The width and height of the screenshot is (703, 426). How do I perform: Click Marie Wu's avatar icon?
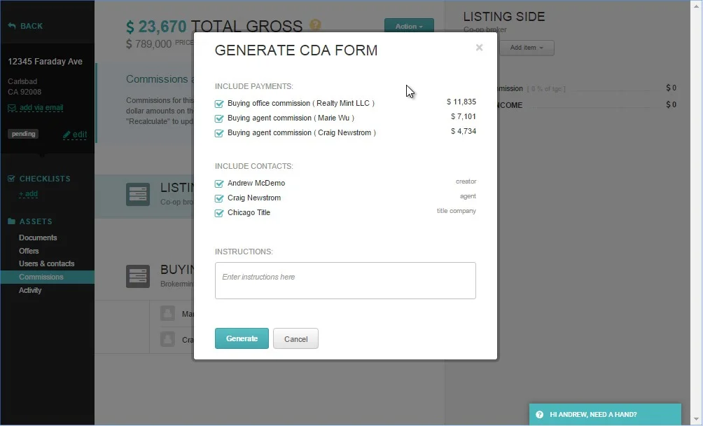click(x=167, y=313)
